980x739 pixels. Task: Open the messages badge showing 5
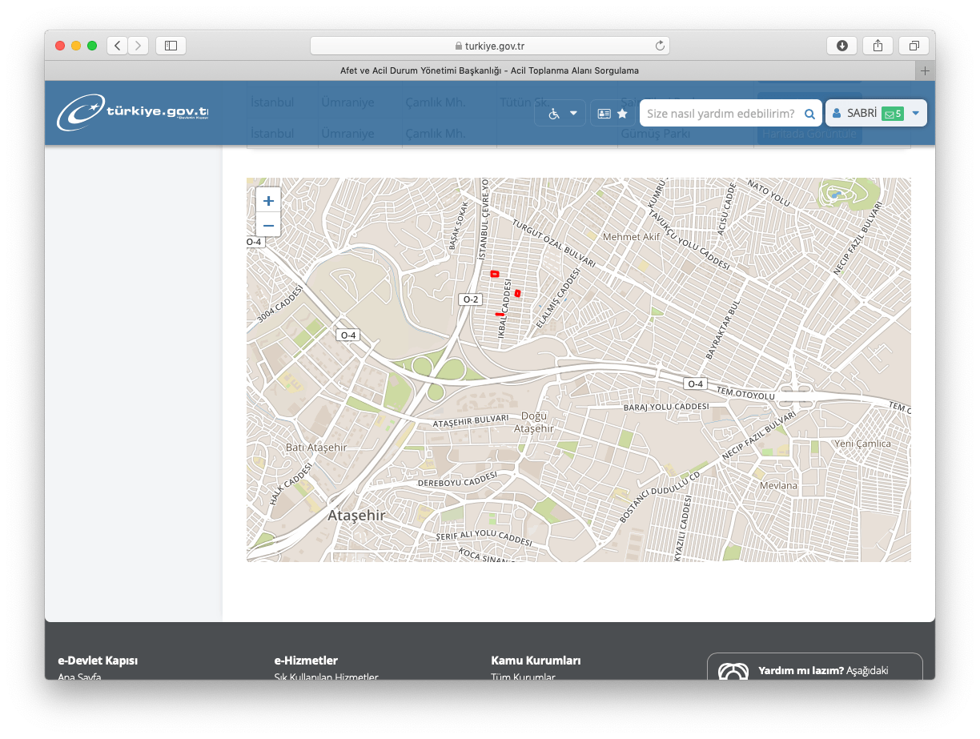[x=892, y=114]
